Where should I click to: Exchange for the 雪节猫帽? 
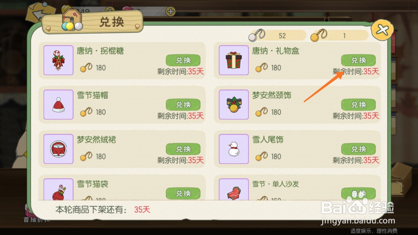click(183, 105)
